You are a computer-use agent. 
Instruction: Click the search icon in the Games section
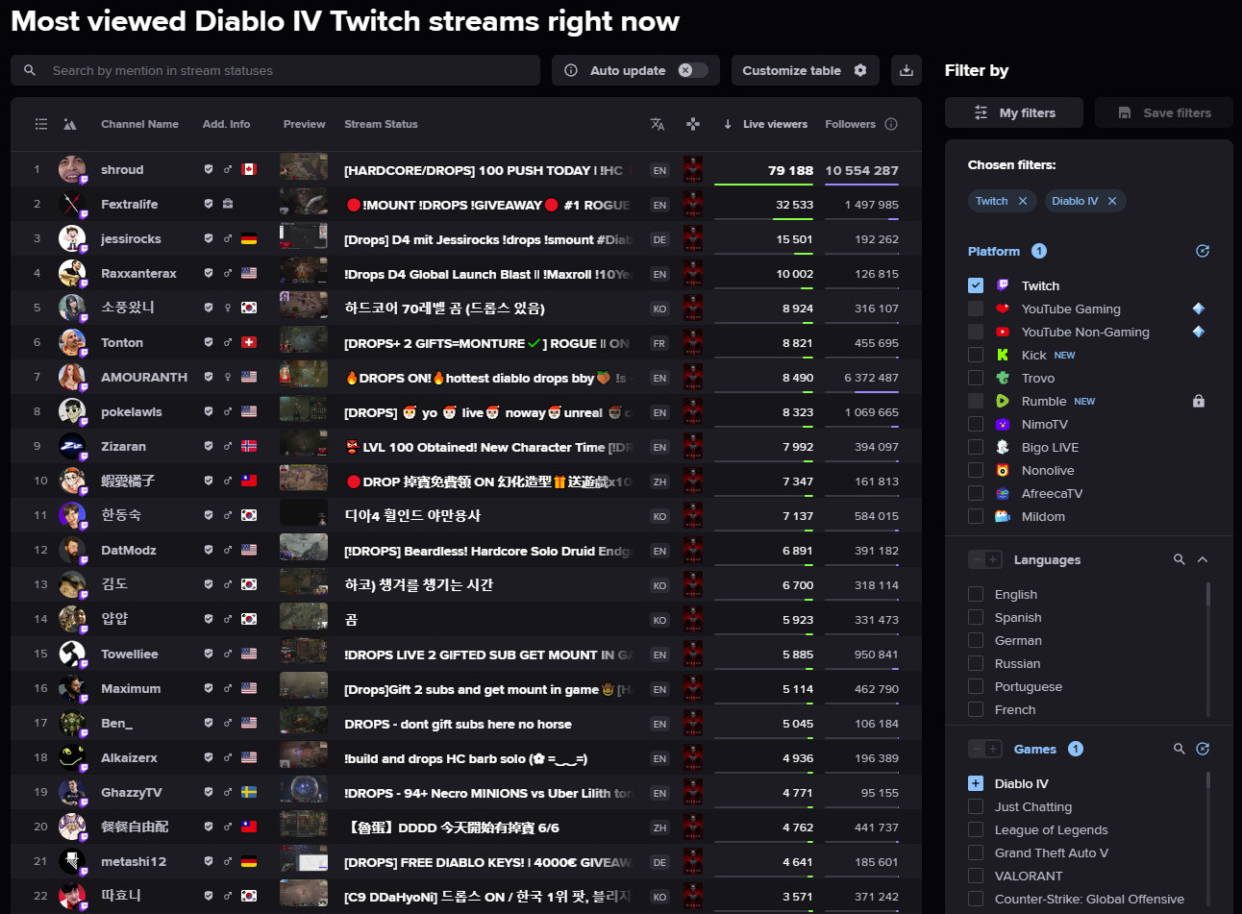[x=1179, y=749]
